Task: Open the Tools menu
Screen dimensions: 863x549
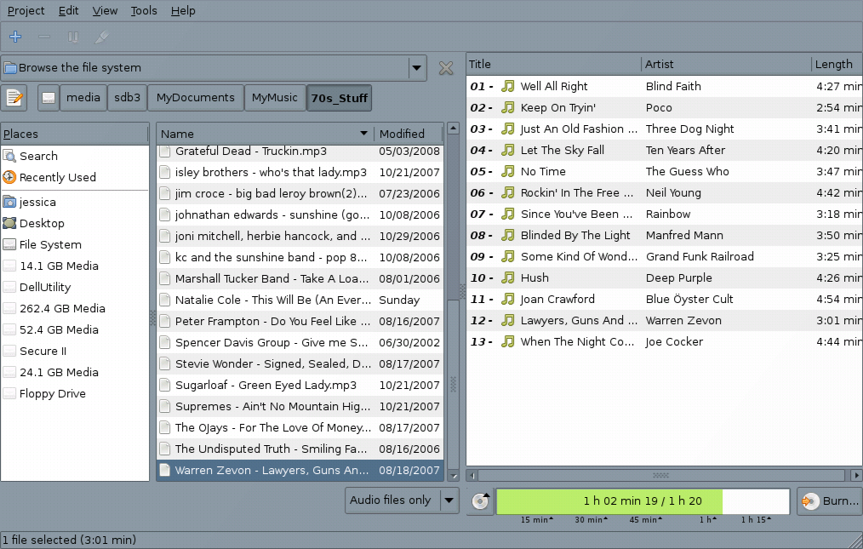Action: (x=144, y=10)
